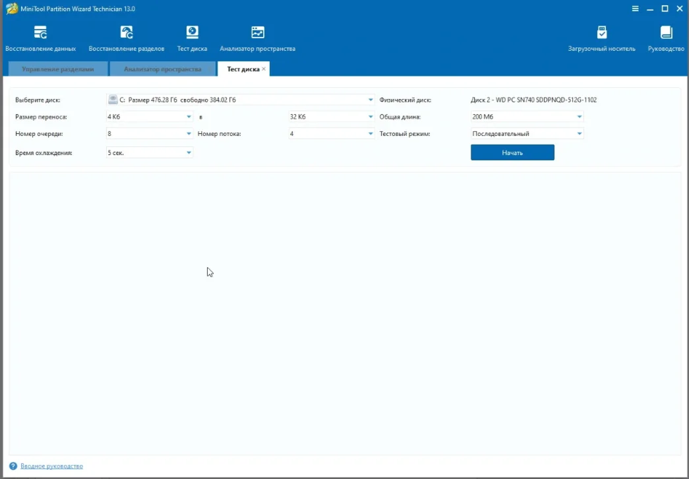Open the Восстановление разделов tool icon

(x=127, y=33)
